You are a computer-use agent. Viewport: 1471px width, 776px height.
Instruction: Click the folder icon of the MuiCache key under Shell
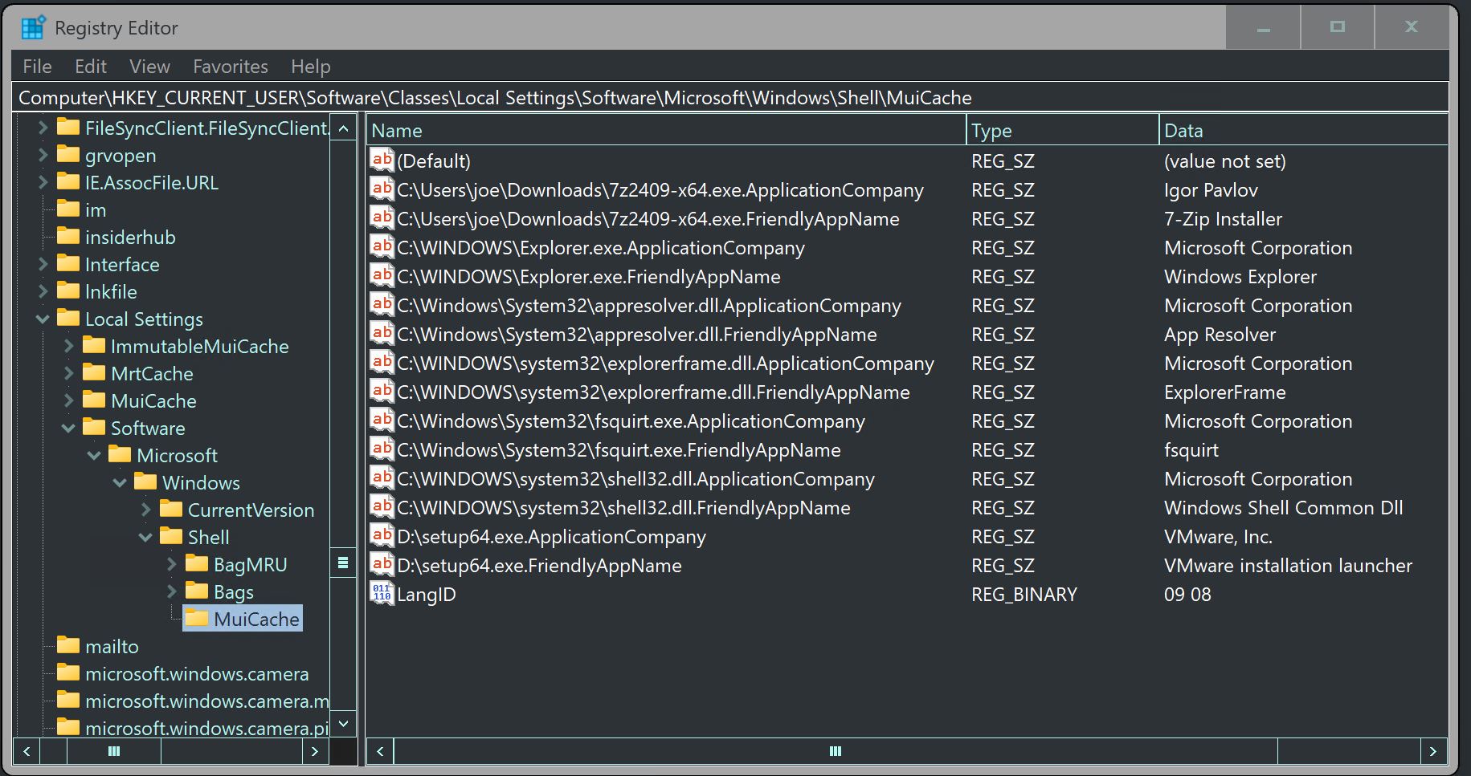click(x=197, y=618)
